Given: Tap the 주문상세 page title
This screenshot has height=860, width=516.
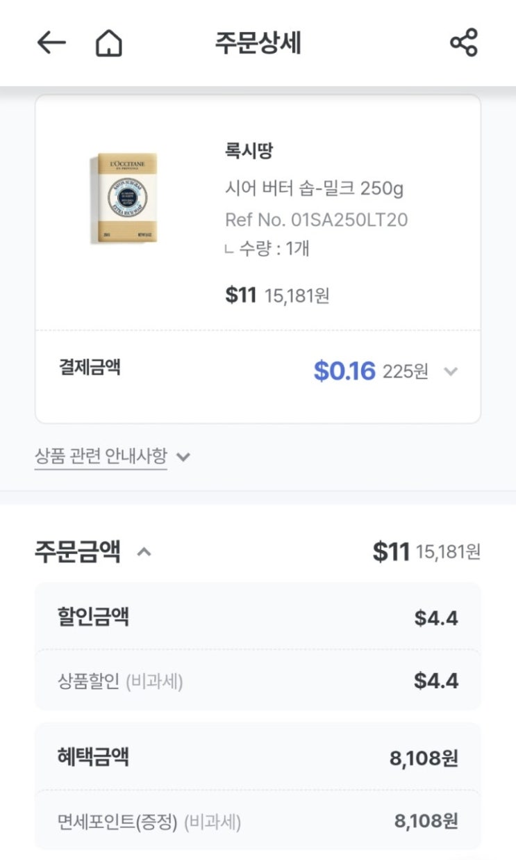Looking at the screenshot, I should click(258, 43).
